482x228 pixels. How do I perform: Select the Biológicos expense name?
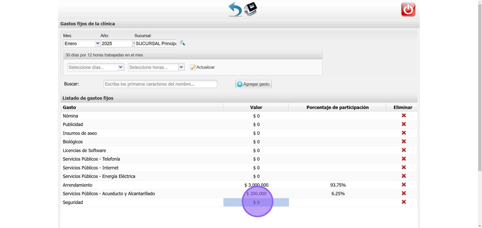pos(73,142)
